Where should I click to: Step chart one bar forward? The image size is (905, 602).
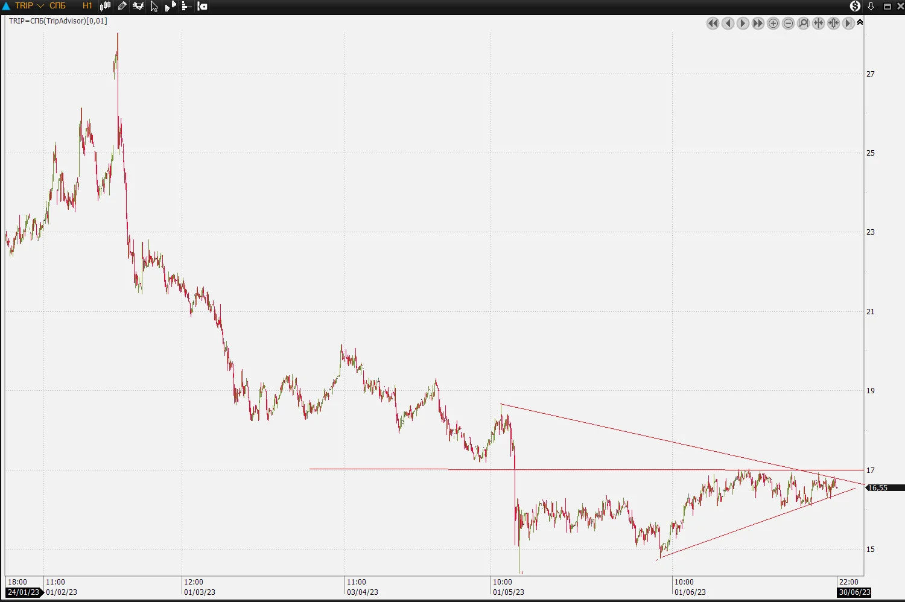point(743,24)
